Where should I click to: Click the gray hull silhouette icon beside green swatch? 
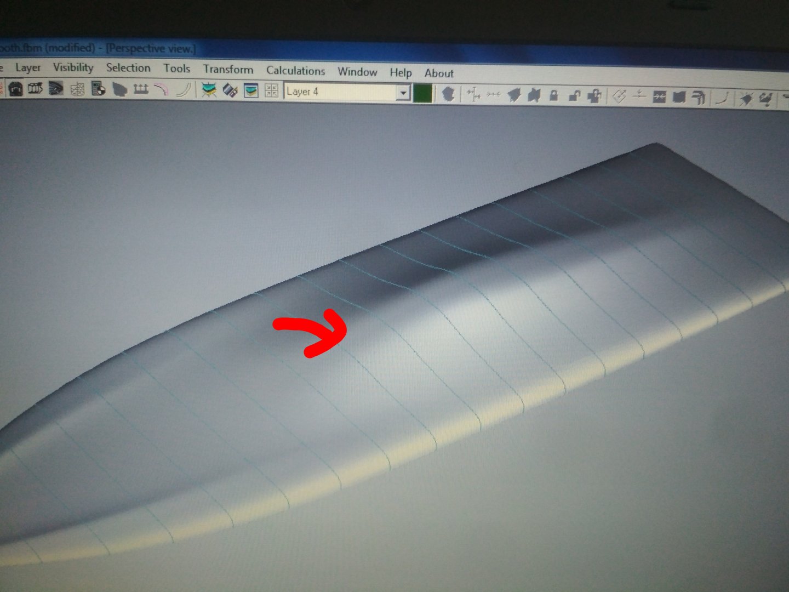point(449,94)
